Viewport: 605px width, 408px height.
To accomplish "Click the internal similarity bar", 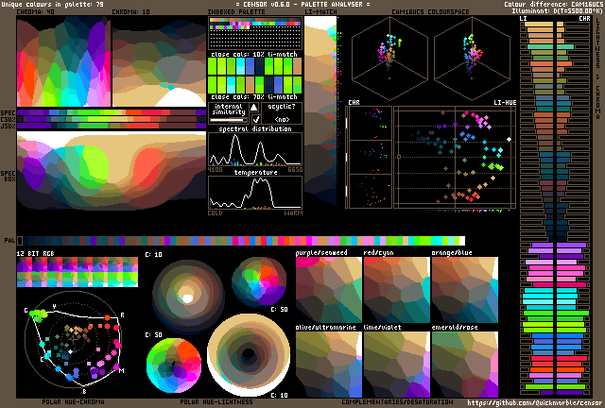I will pyautogui.click(x=227, y=119).
